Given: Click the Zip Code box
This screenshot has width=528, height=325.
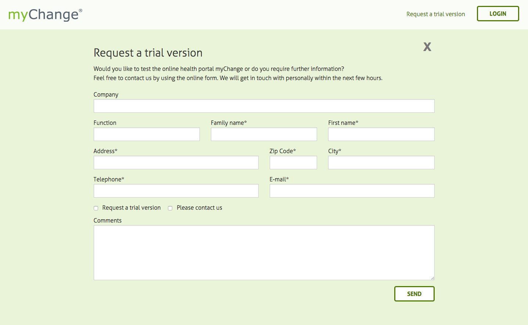Looking at the screenshot, I should tap(293, 163).
